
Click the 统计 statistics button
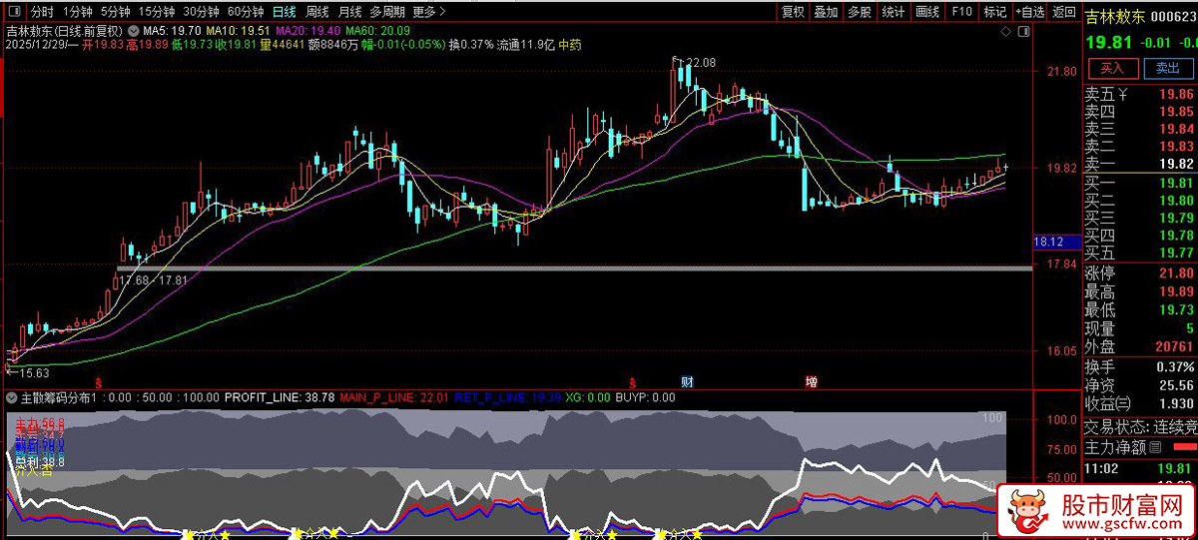(x=893, y=12)
